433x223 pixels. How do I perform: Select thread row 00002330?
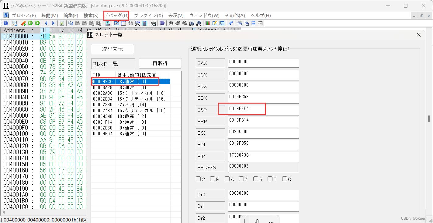(131, 104)
